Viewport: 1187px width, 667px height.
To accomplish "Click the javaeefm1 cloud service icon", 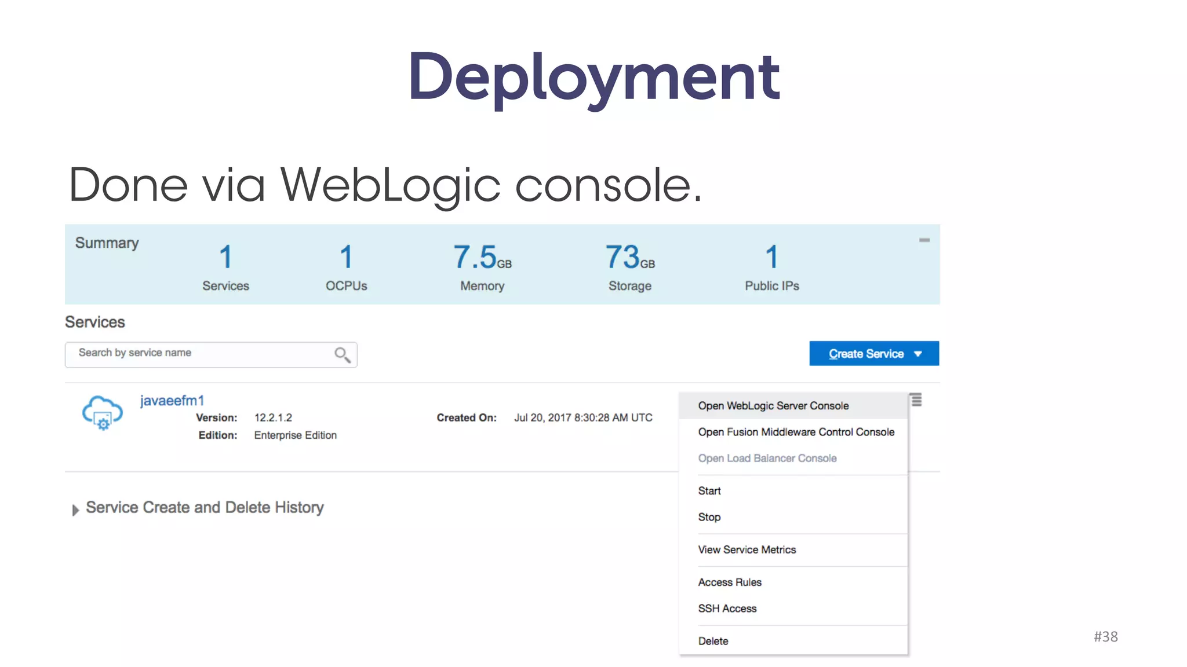I will [103, 412].
